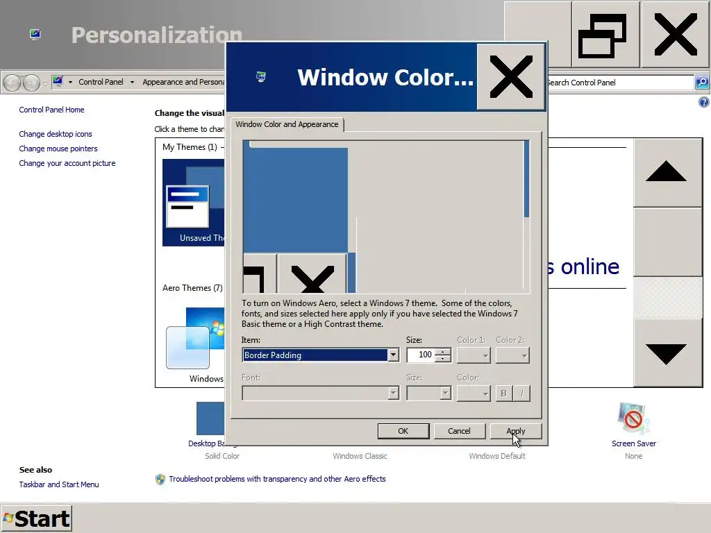Open Change desktop icons link
The width and height of the screenshot is (711, 533).
click(x=56, y=134)
